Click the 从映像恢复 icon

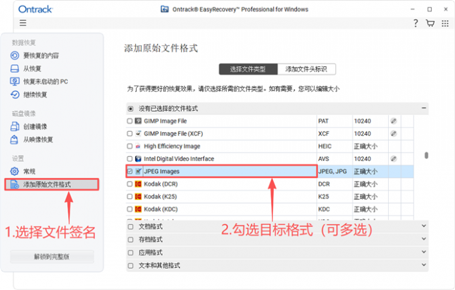click(x=14, y=140)
